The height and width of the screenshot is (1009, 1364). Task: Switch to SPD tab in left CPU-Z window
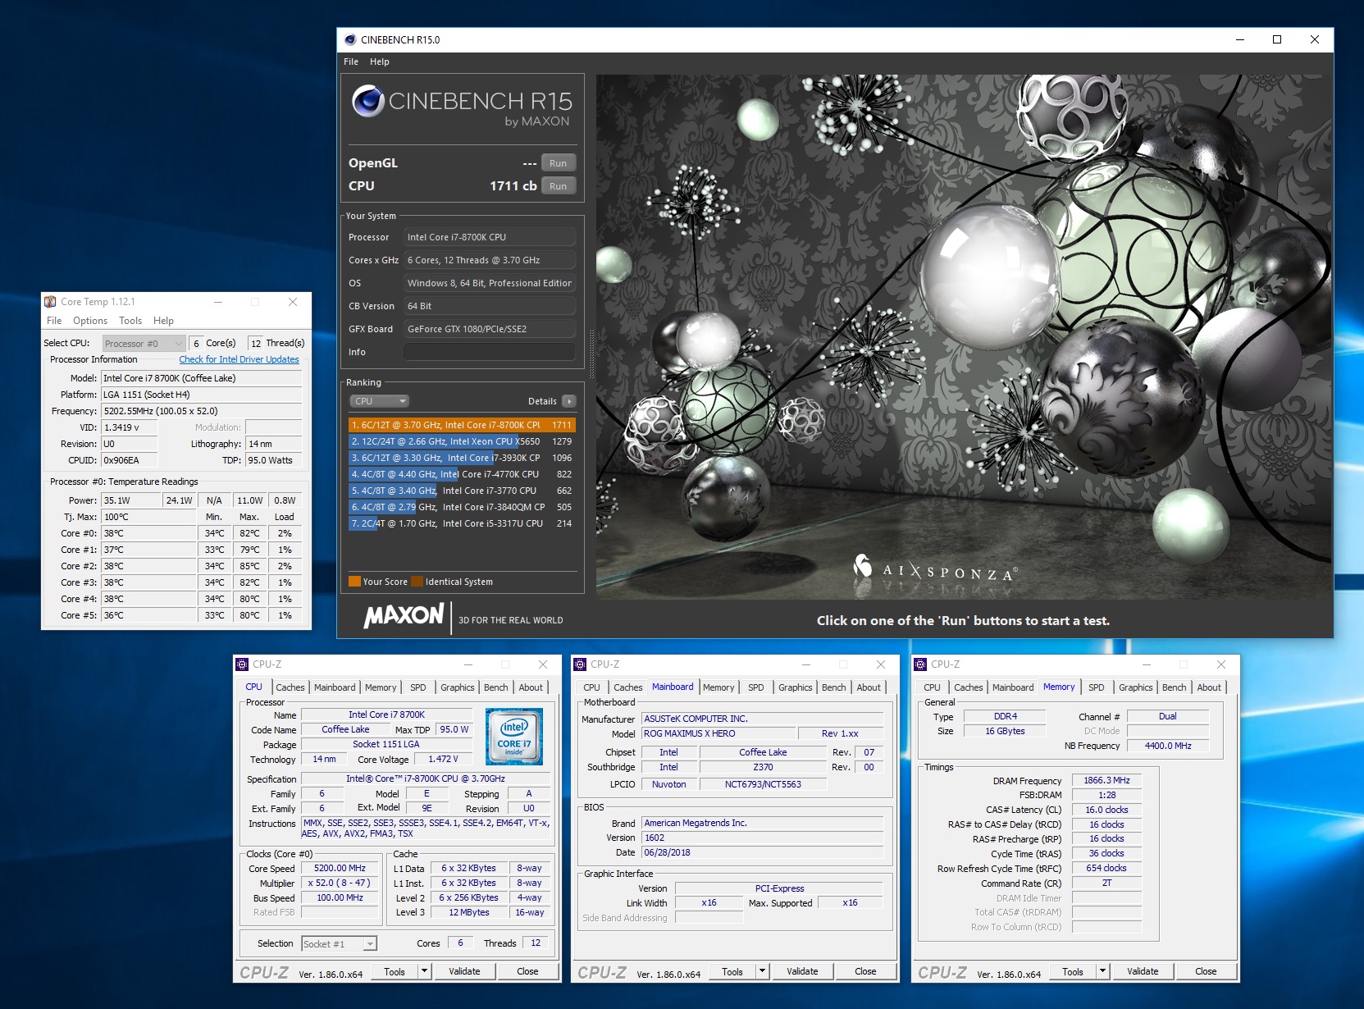[418, 687]
